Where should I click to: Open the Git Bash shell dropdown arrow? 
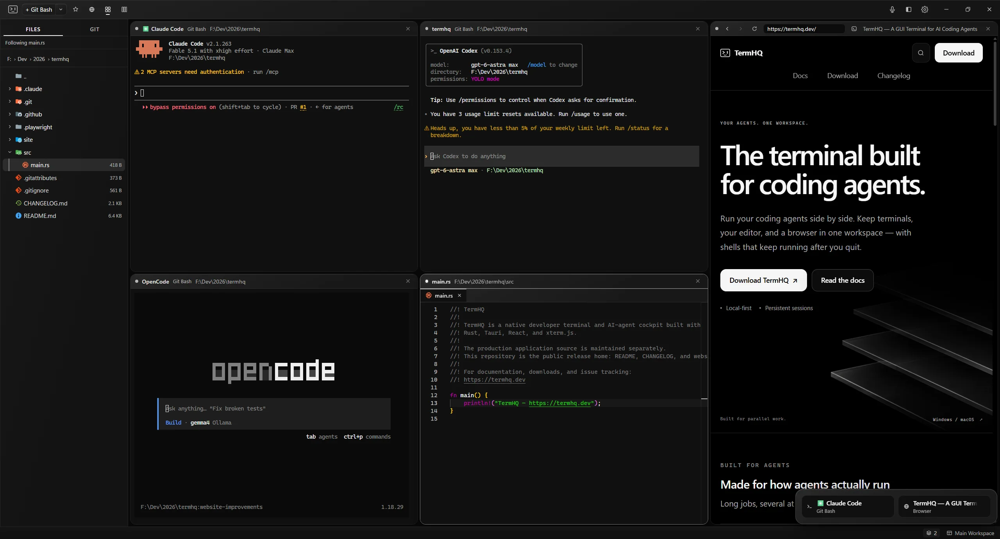tap(61, 9)
